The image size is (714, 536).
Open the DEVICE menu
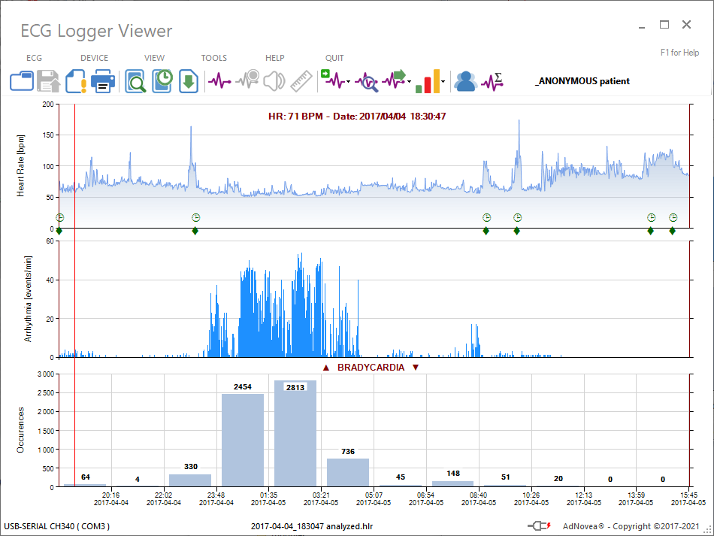click(x=94, y=58)
